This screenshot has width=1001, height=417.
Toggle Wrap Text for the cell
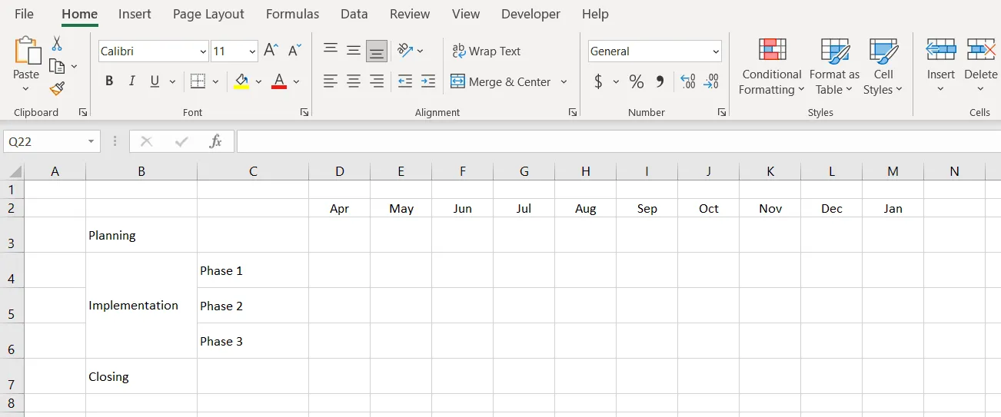pyautogui.click(x=486, y=51)
